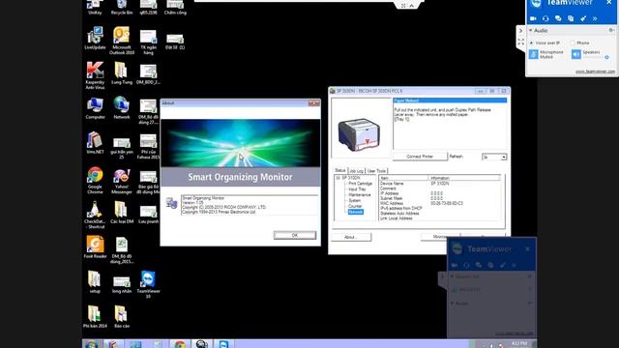Image resolution: width=619 pixels, height=348 pixels.
Task: Open the TeamViewer video camera icon
Action: point(533,18)
